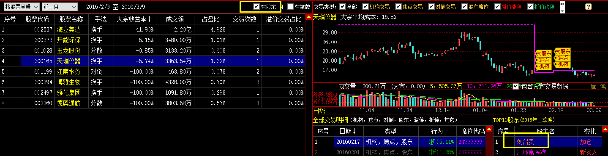Open the 按股票查看 view mode dropdown
Screen dimensions: 608x156
point(22,7)
